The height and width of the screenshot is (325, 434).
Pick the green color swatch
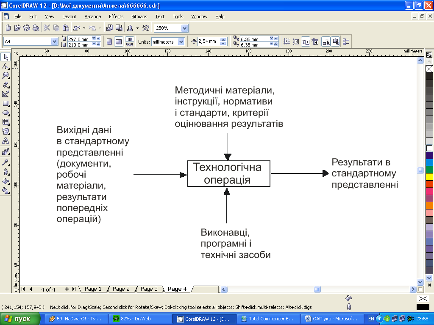429,169
